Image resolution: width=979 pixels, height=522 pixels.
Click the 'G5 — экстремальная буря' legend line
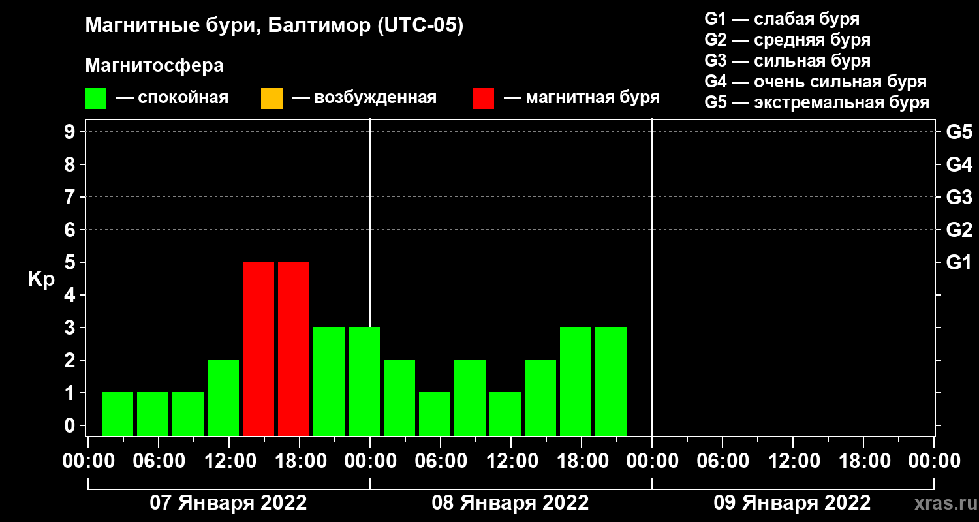(816, 102)
